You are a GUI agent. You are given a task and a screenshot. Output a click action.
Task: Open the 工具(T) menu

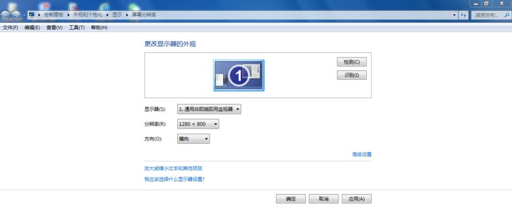point(76,28)
